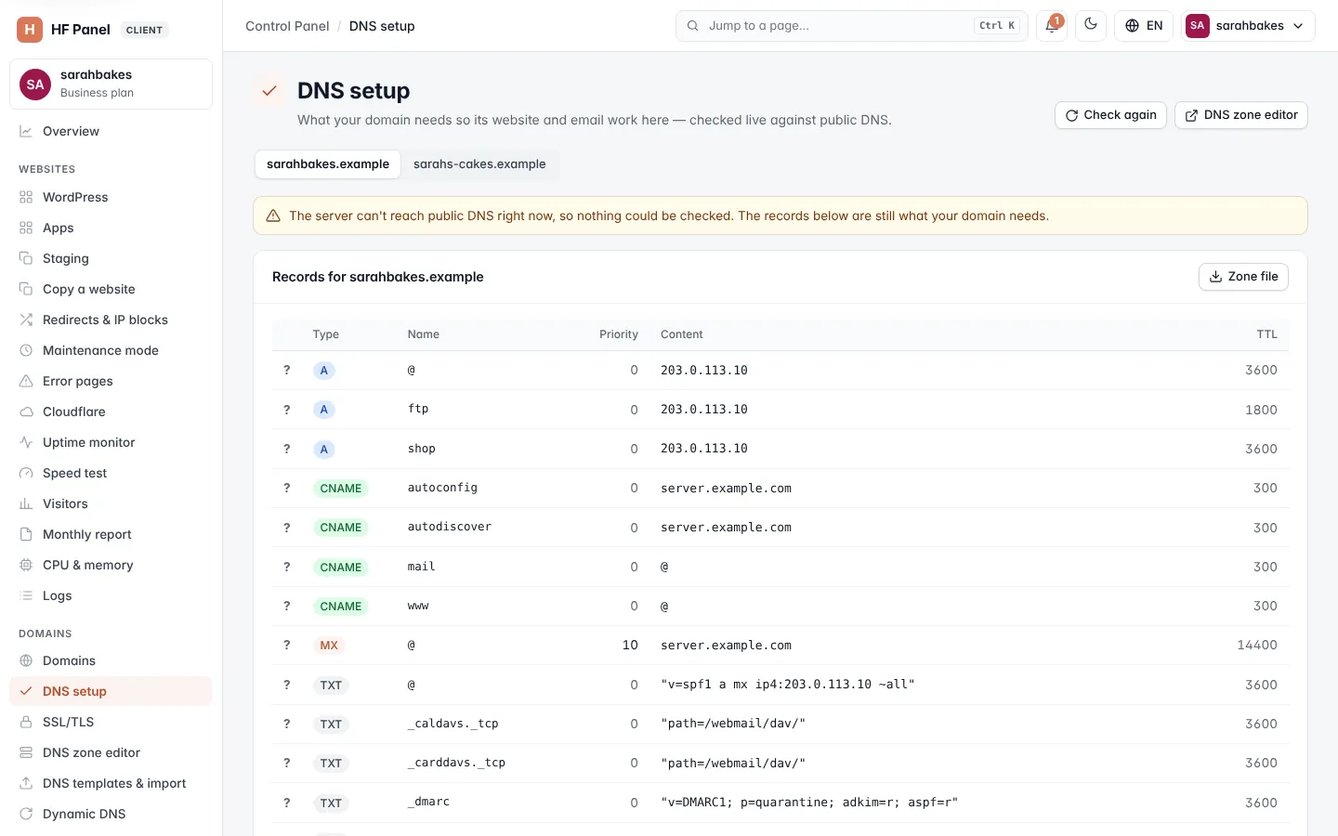Viewport: 1338px width, 836px height.
Task: Open Error pages
Action: (111, 381)
